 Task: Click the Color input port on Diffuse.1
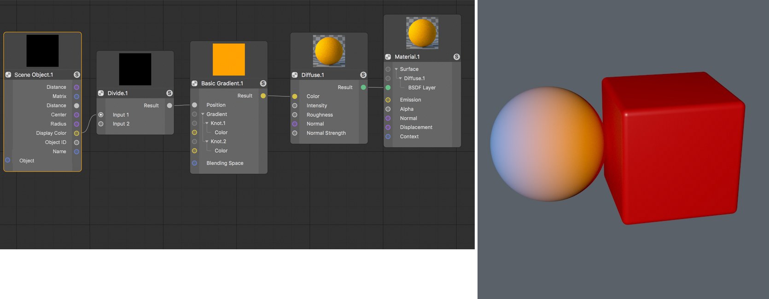(295, 96)
